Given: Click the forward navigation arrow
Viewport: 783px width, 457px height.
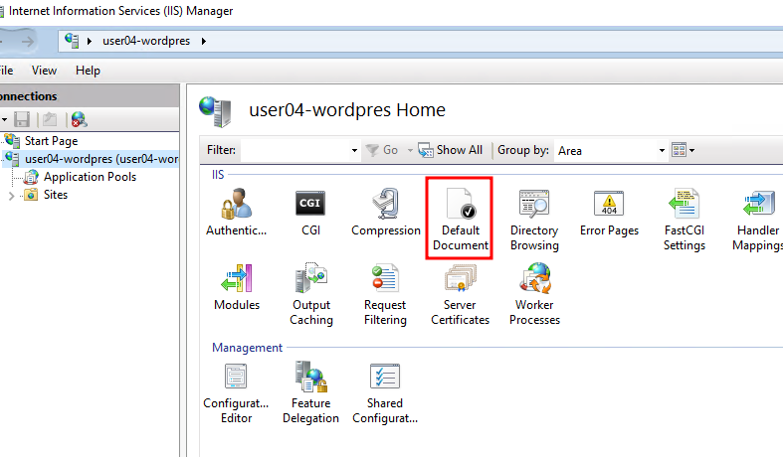Looking at the screenshot, I should click(28, 42).
